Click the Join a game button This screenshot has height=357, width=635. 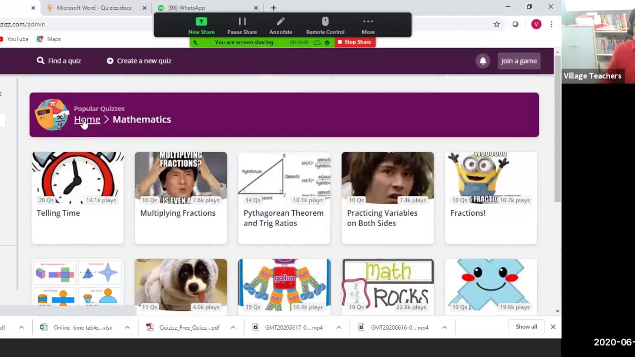coord(518,60)
